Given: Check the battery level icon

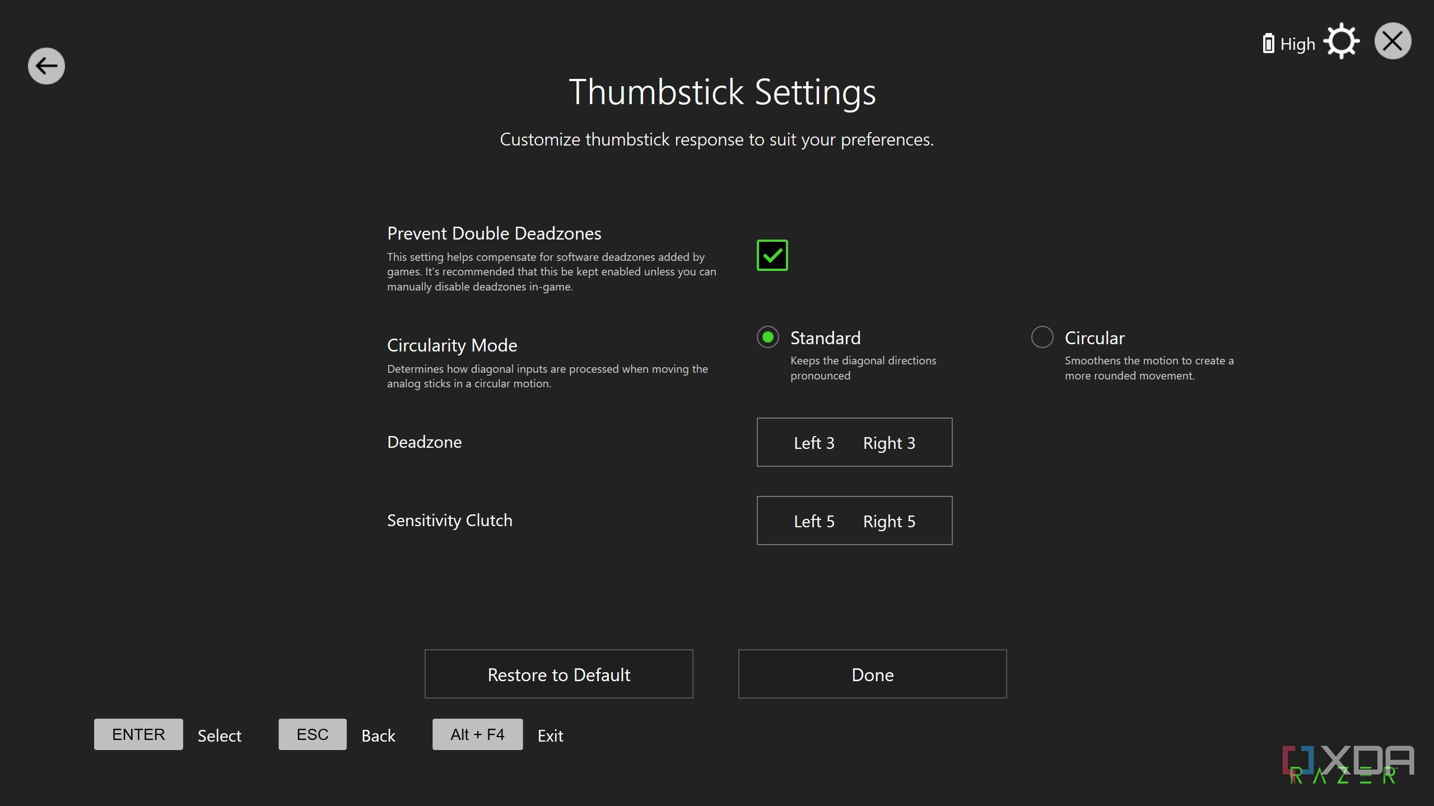Looking at the screenshot, I should [1269, 44].
